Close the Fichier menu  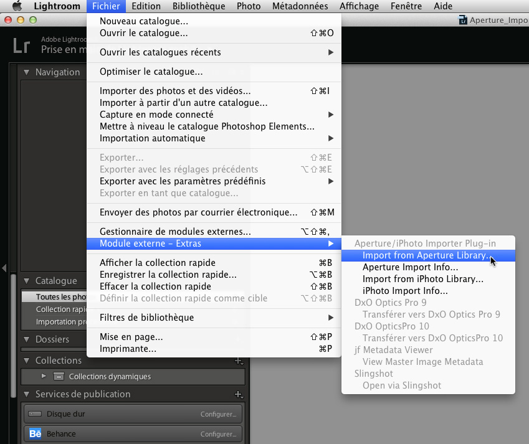(106, 6)
